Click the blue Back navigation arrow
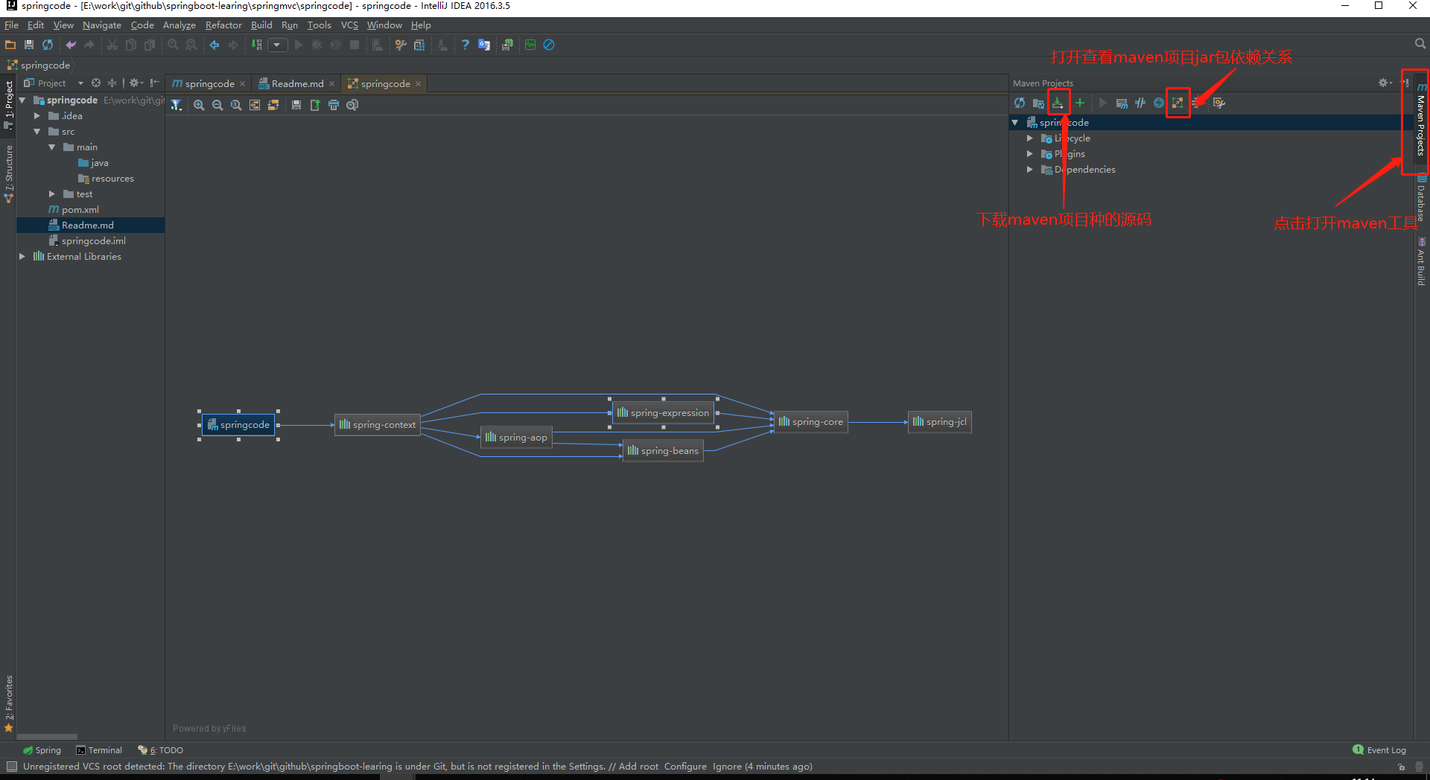The width and height of the screenshot is (1430, 780). tap(214, 45)
